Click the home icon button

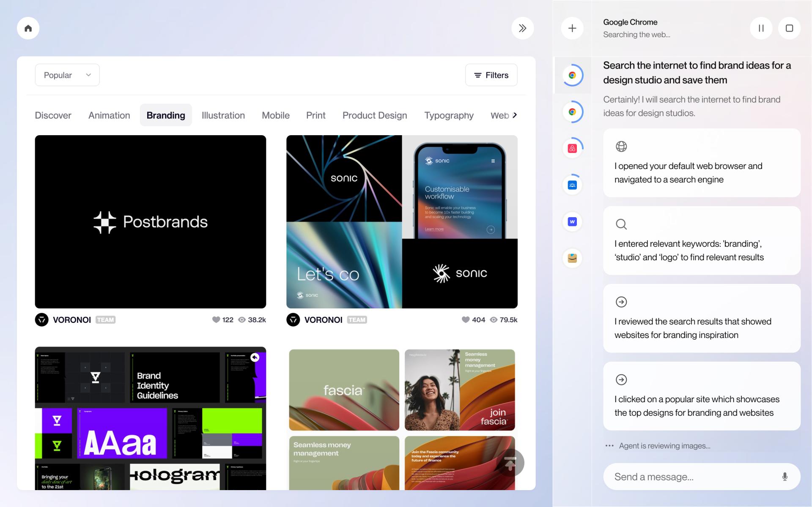[28, 28]
